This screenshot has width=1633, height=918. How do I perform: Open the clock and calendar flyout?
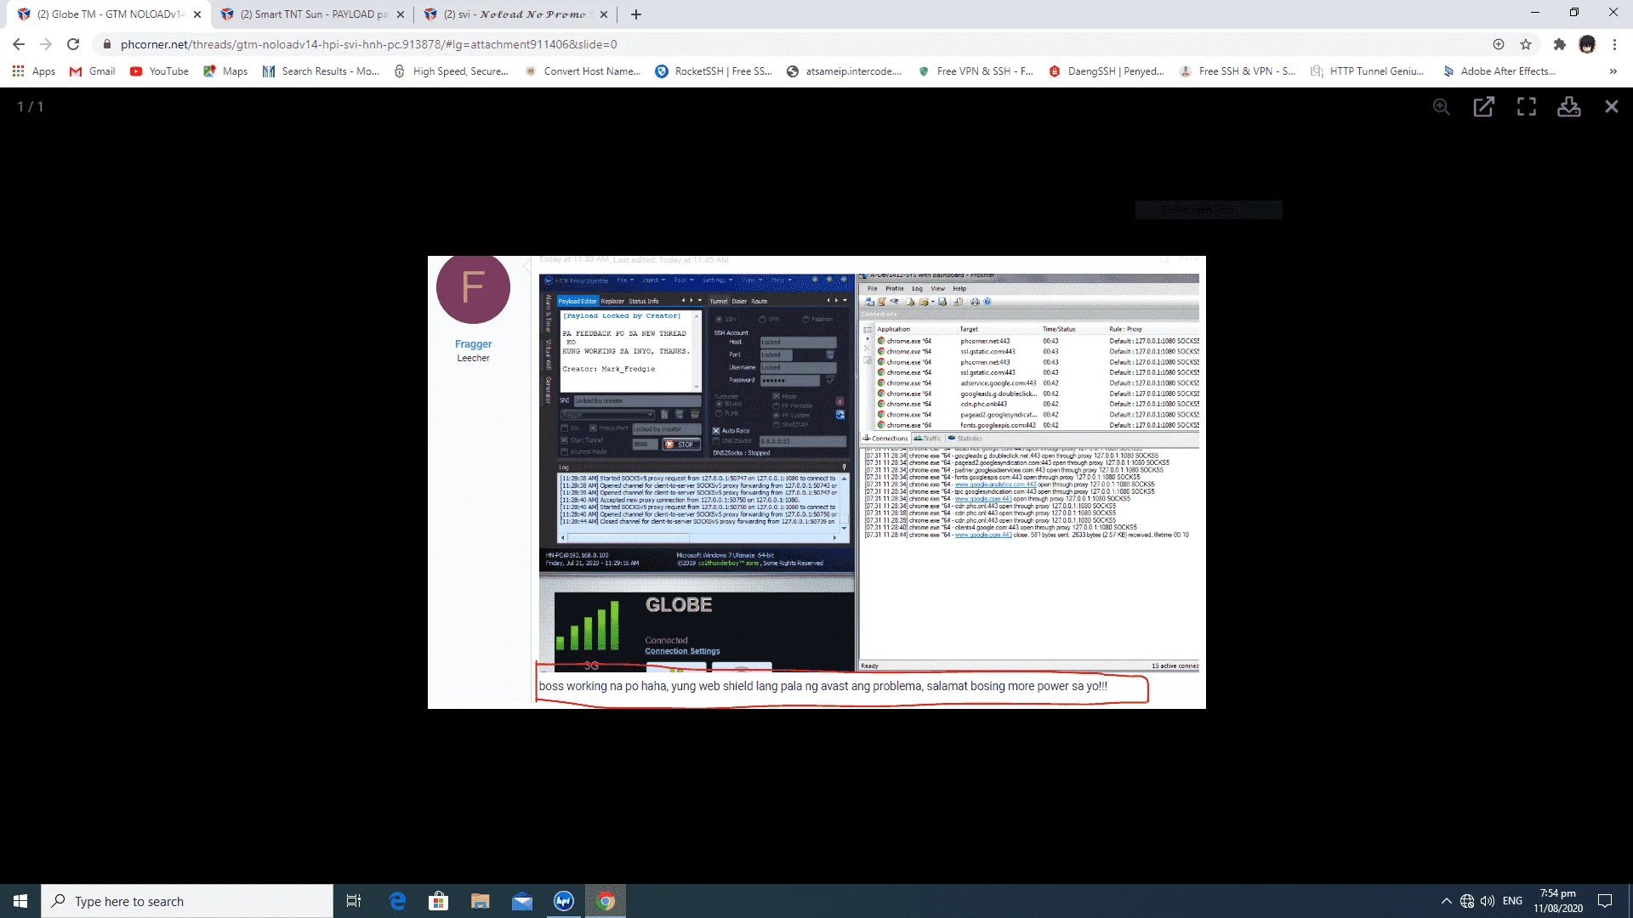pos(1558,901)
